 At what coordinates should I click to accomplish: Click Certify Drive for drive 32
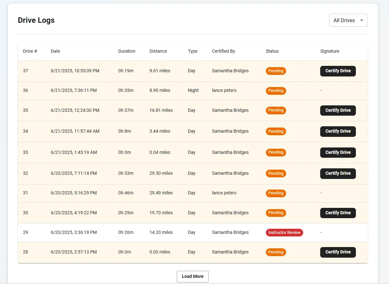pos(338,173)
